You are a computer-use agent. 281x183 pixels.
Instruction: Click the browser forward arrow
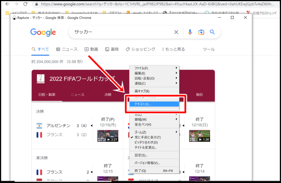(16, 4)
